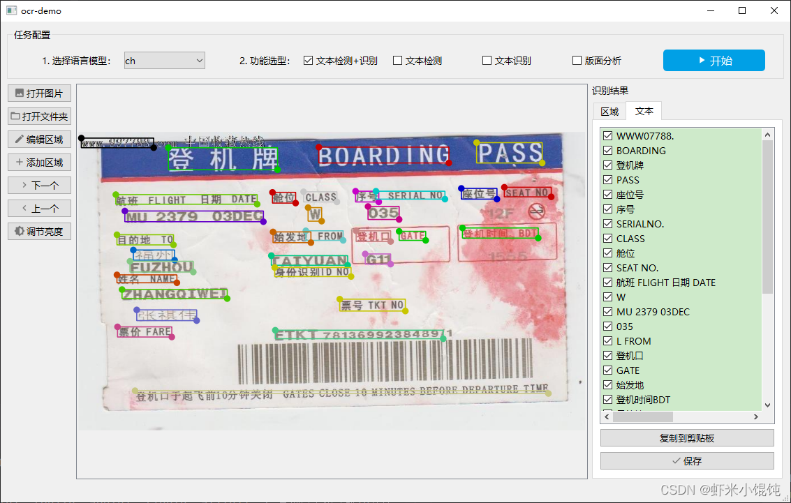The height and width of the screenshot is (503, 791).
Task: Go to next image with 下一个
Action: (x=39, y=186)
